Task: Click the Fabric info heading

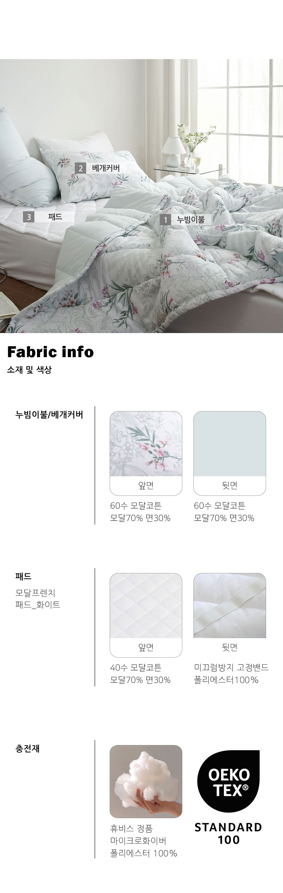Action: point(50,352)
